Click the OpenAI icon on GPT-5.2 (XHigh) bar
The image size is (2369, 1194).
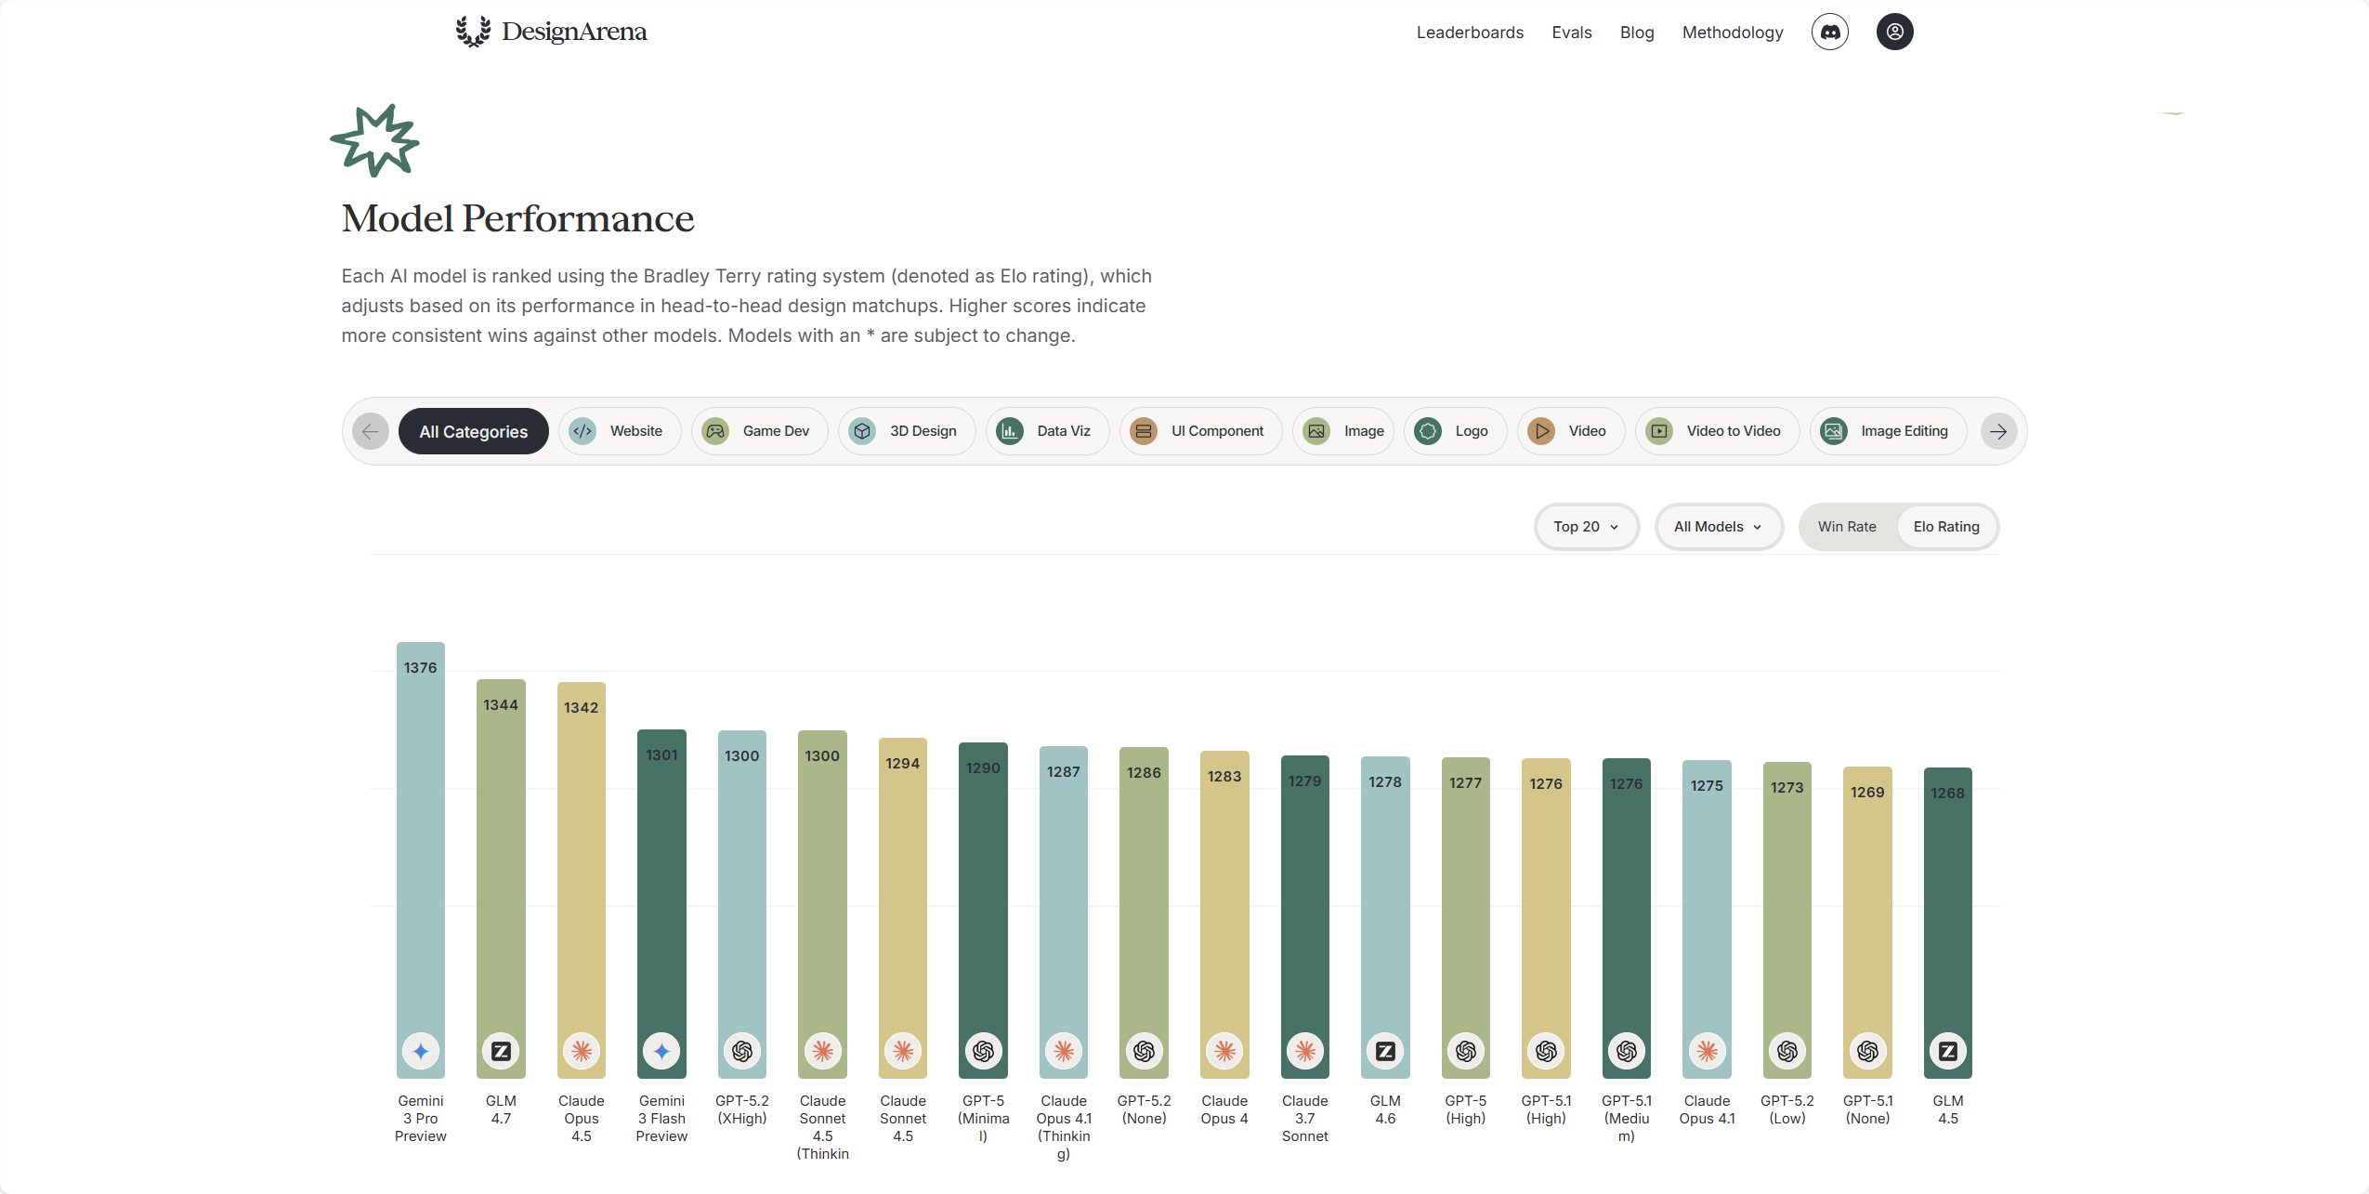click(x=742, y=1051)
